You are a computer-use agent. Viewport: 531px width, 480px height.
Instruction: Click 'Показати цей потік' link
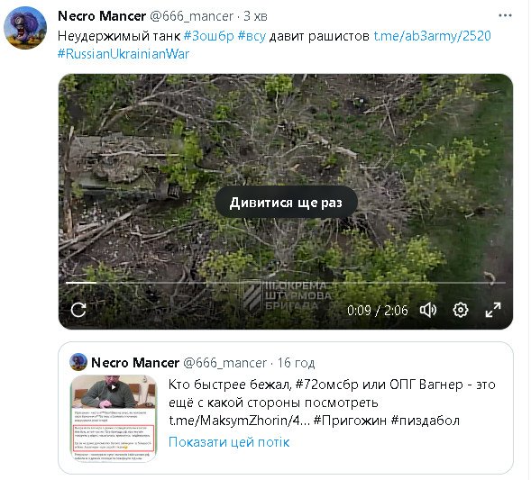click(x=229, y=442)
